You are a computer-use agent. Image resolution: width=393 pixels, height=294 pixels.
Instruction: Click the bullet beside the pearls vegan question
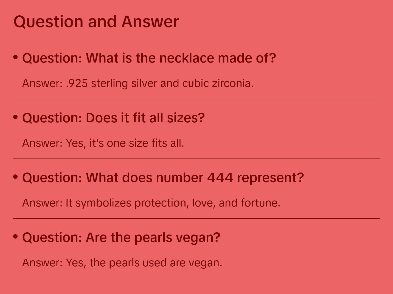[16, 237]
